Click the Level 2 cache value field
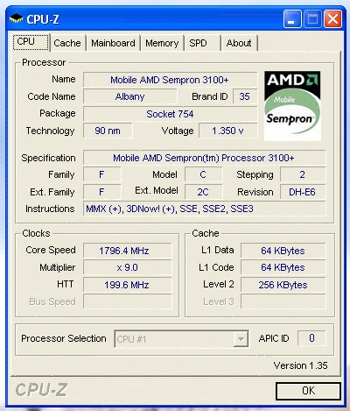The height and width of the screenshot is (411, 350). point(283,285)
